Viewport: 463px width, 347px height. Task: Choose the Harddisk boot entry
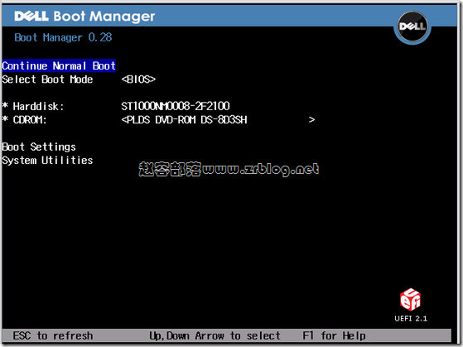tap(33, 106)
